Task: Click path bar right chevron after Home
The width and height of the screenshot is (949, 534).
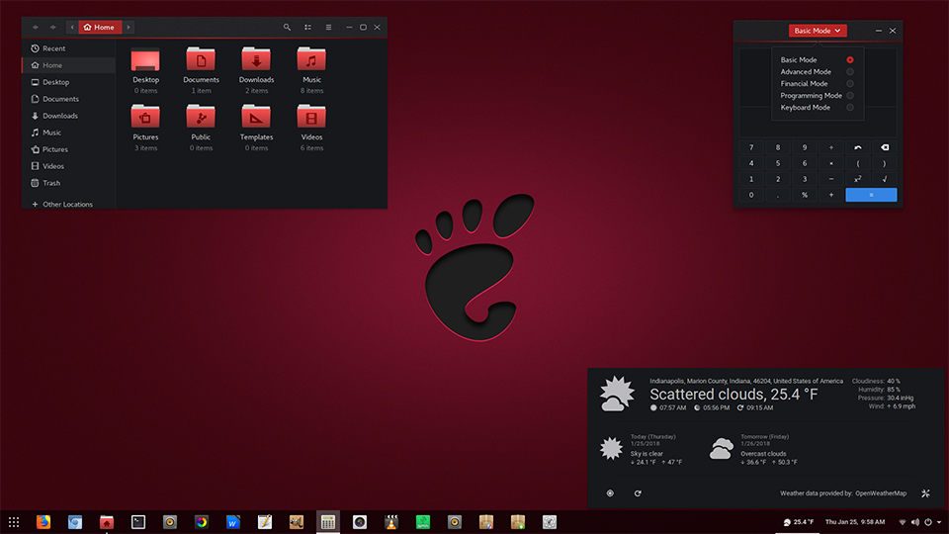Action: click(129, 28)
